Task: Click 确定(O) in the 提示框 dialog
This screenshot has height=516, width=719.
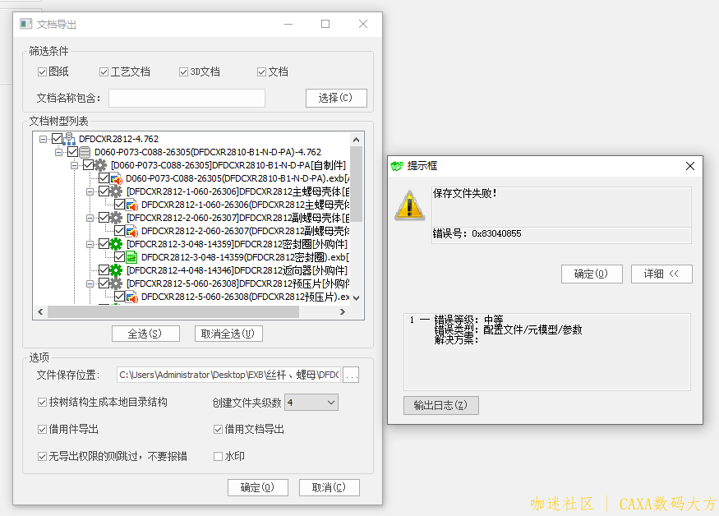Action: 592,274
